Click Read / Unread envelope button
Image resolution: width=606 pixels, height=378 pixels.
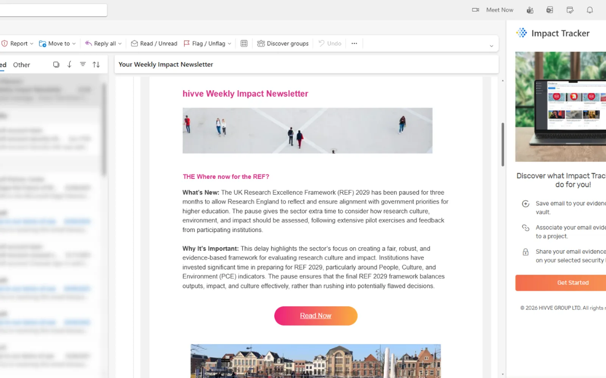click(x=154, y=43)
